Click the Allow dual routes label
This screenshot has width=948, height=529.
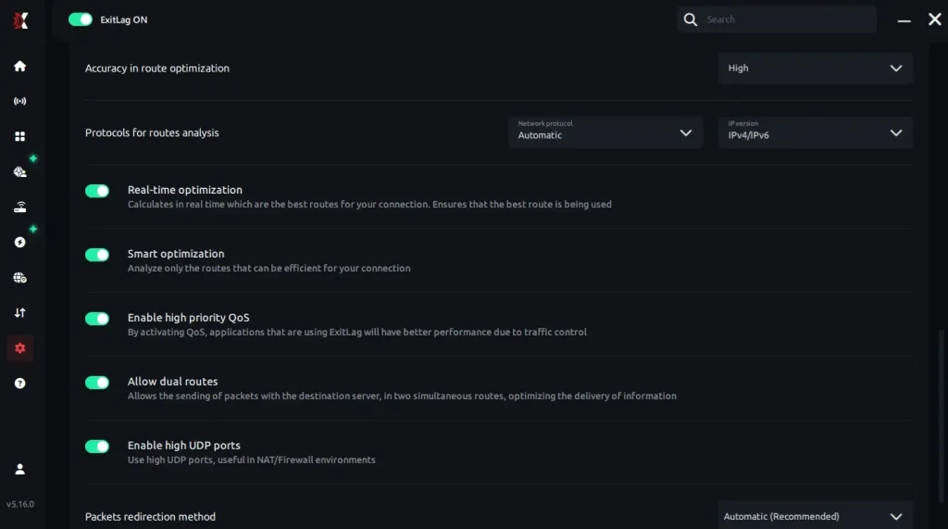pyautogui.click(x=172, y=382)
